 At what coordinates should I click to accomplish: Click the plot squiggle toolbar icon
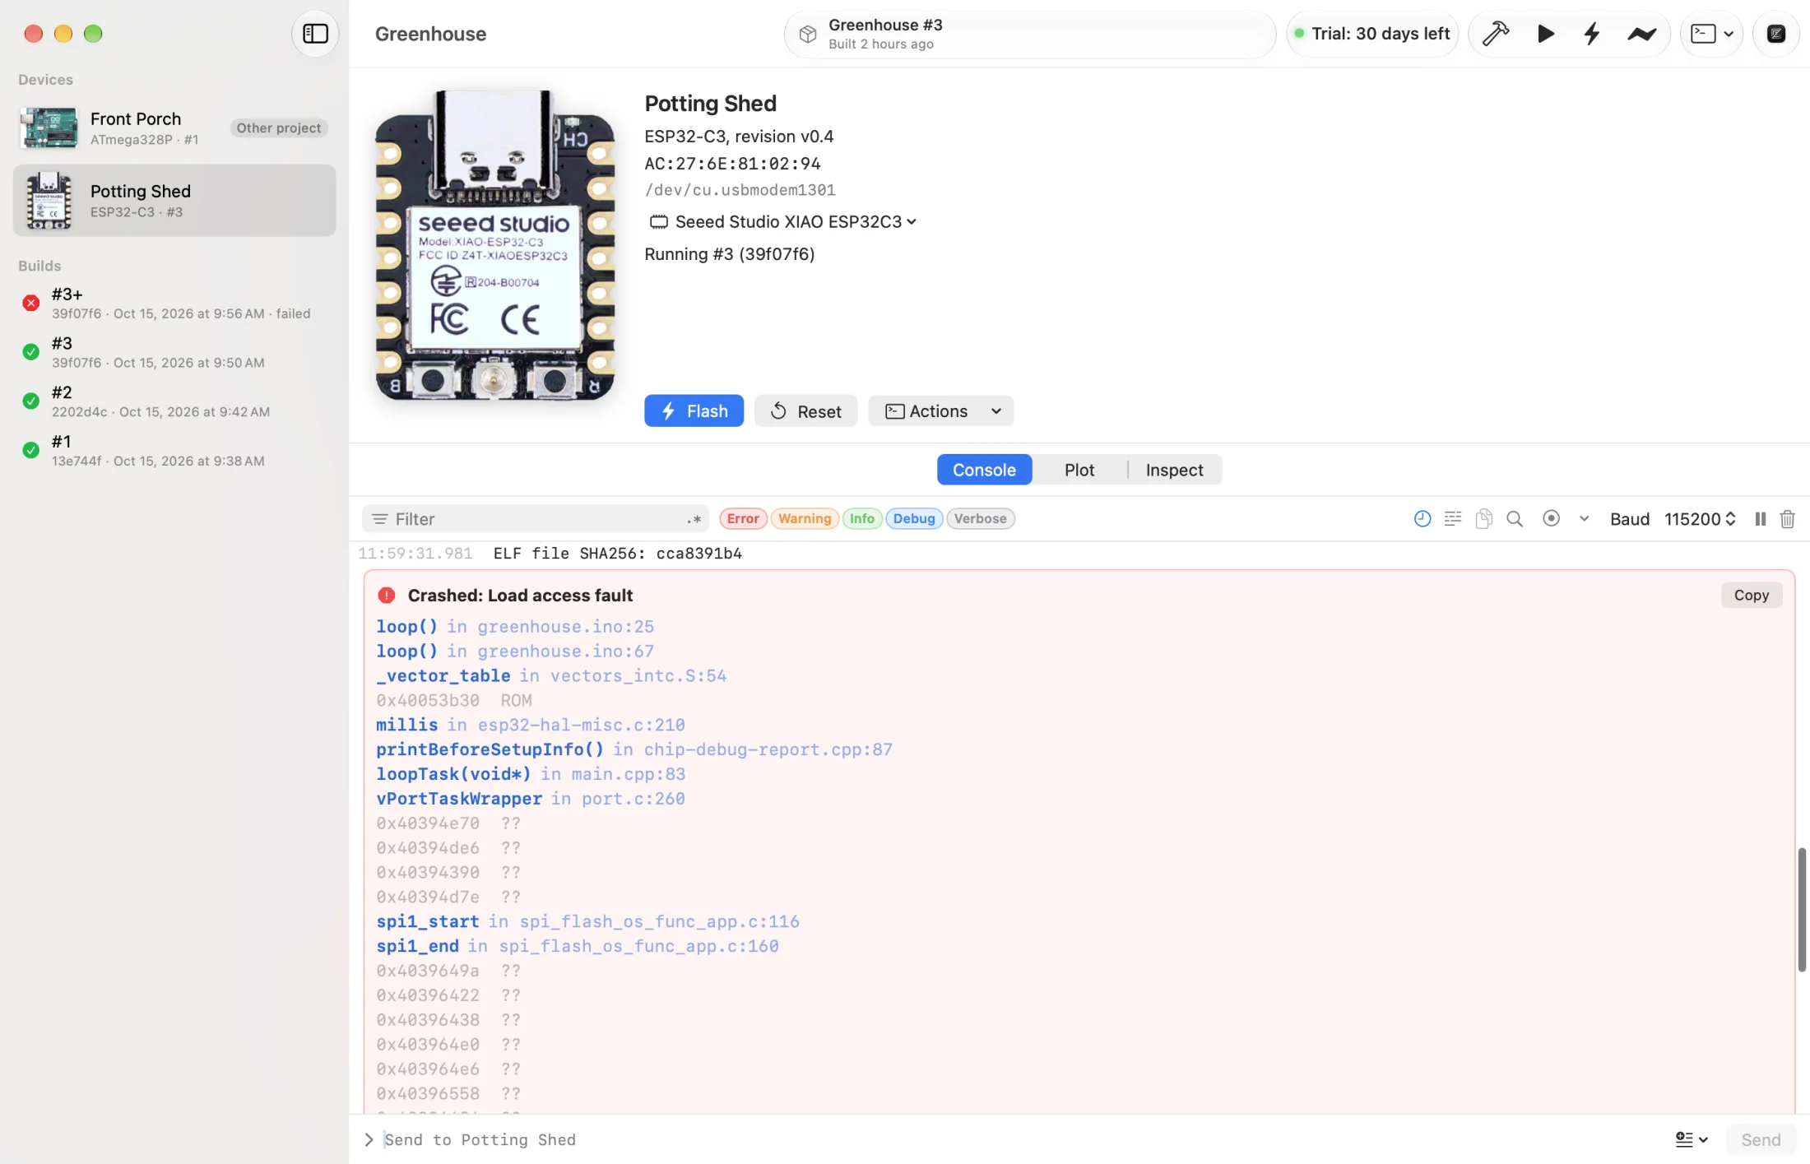1641,34
